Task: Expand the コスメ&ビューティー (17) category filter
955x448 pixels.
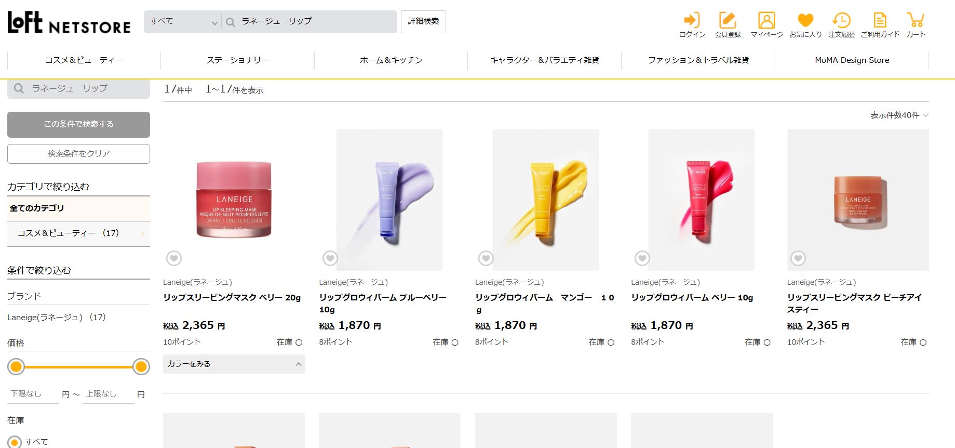Action: pyautogui.click(x=78, y=233)
